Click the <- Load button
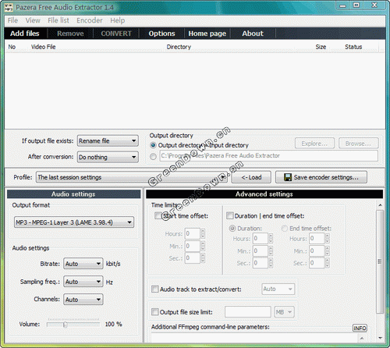 click(x=251, y=177)
